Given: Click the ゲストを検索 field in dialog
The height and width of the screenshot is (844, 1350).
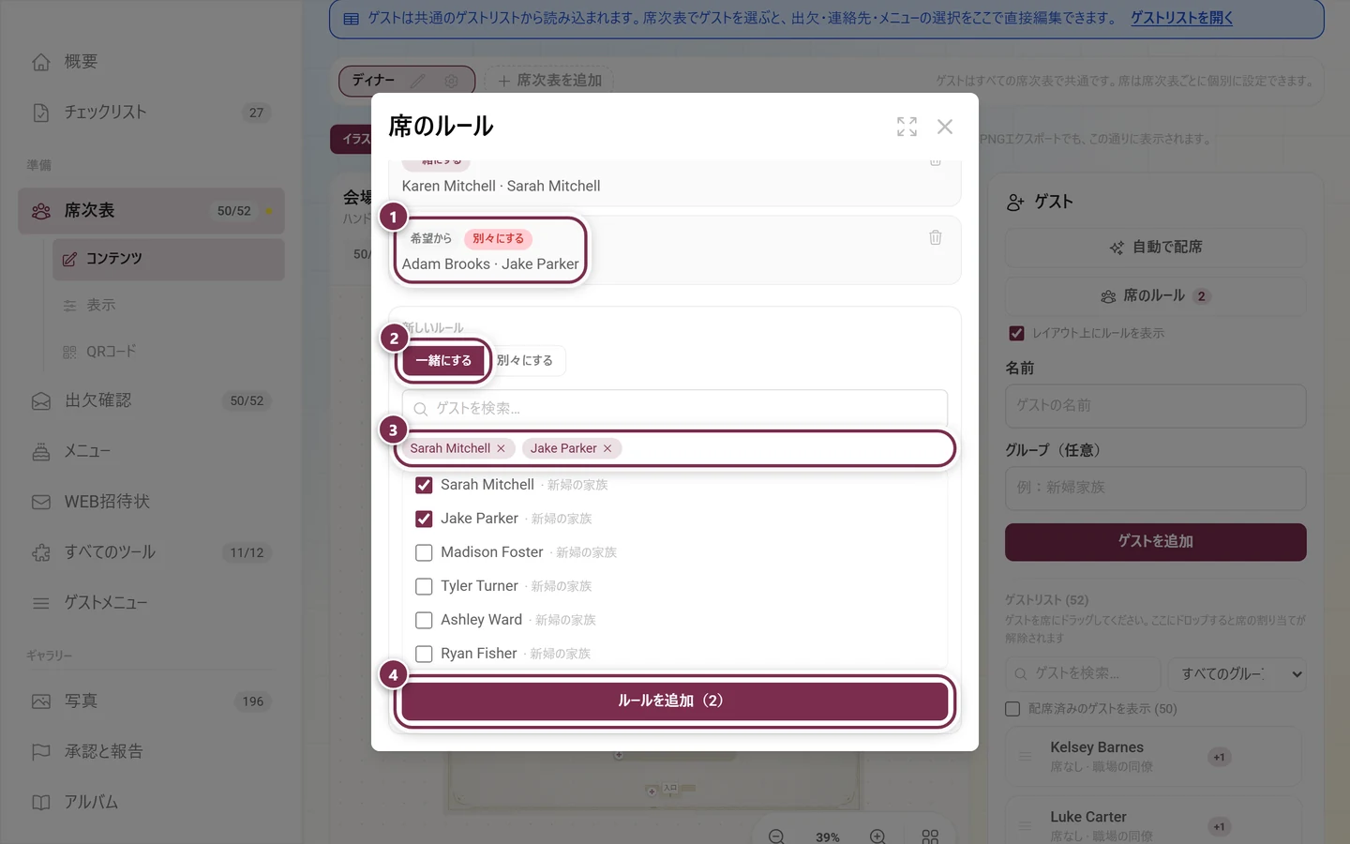Looking at the screenshot, I should click(675, 409).
